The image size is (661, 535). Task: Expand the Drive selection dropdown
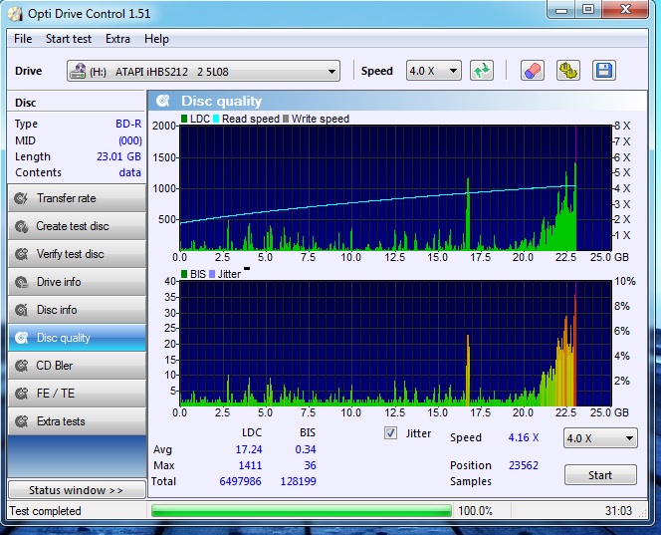point(332,72)
